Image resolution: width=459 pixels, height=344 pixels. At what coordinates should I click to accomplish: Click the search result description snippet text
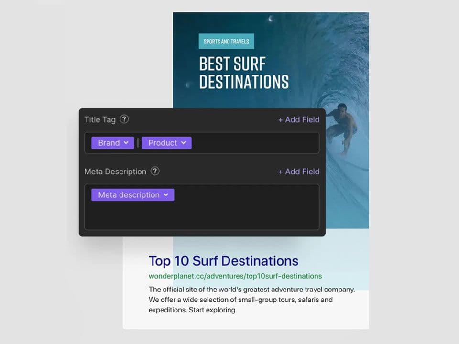pyautogui.click(x=251, y=300)
